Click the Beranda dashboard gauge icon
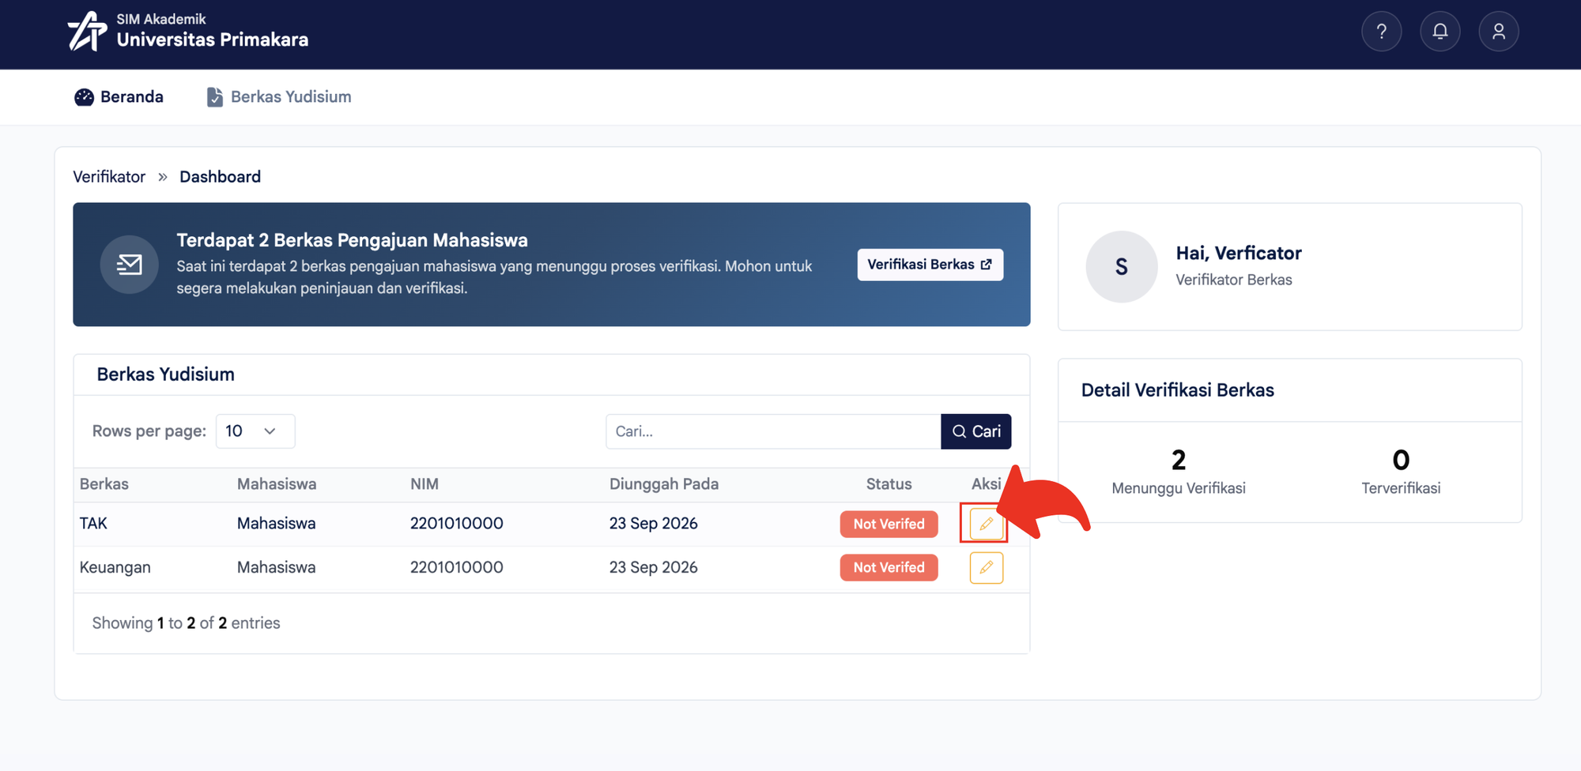The image size is (1581, 771). pos(84,97)
